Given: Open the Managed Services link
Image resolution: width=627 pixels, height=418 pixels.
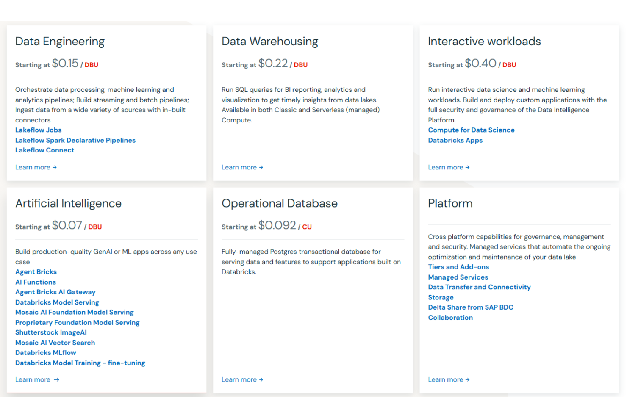Looking at the screenshot, I should [458, 277].
